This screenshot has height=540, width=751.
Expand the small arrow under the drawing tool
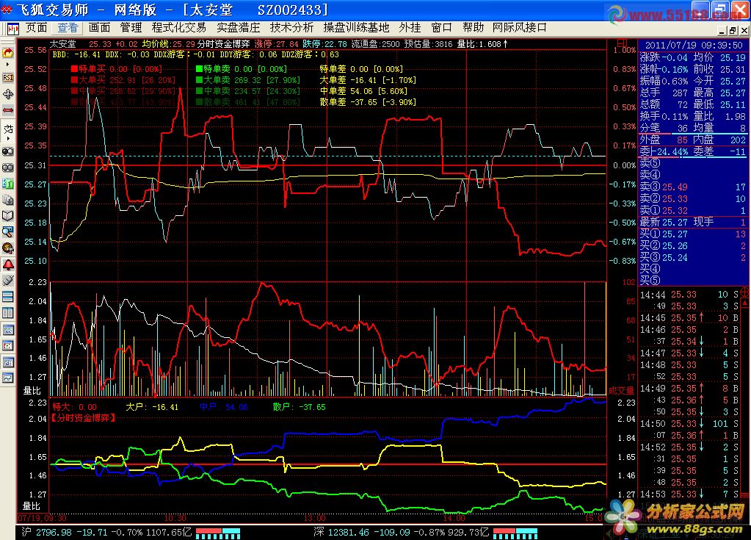pos(8,139)
